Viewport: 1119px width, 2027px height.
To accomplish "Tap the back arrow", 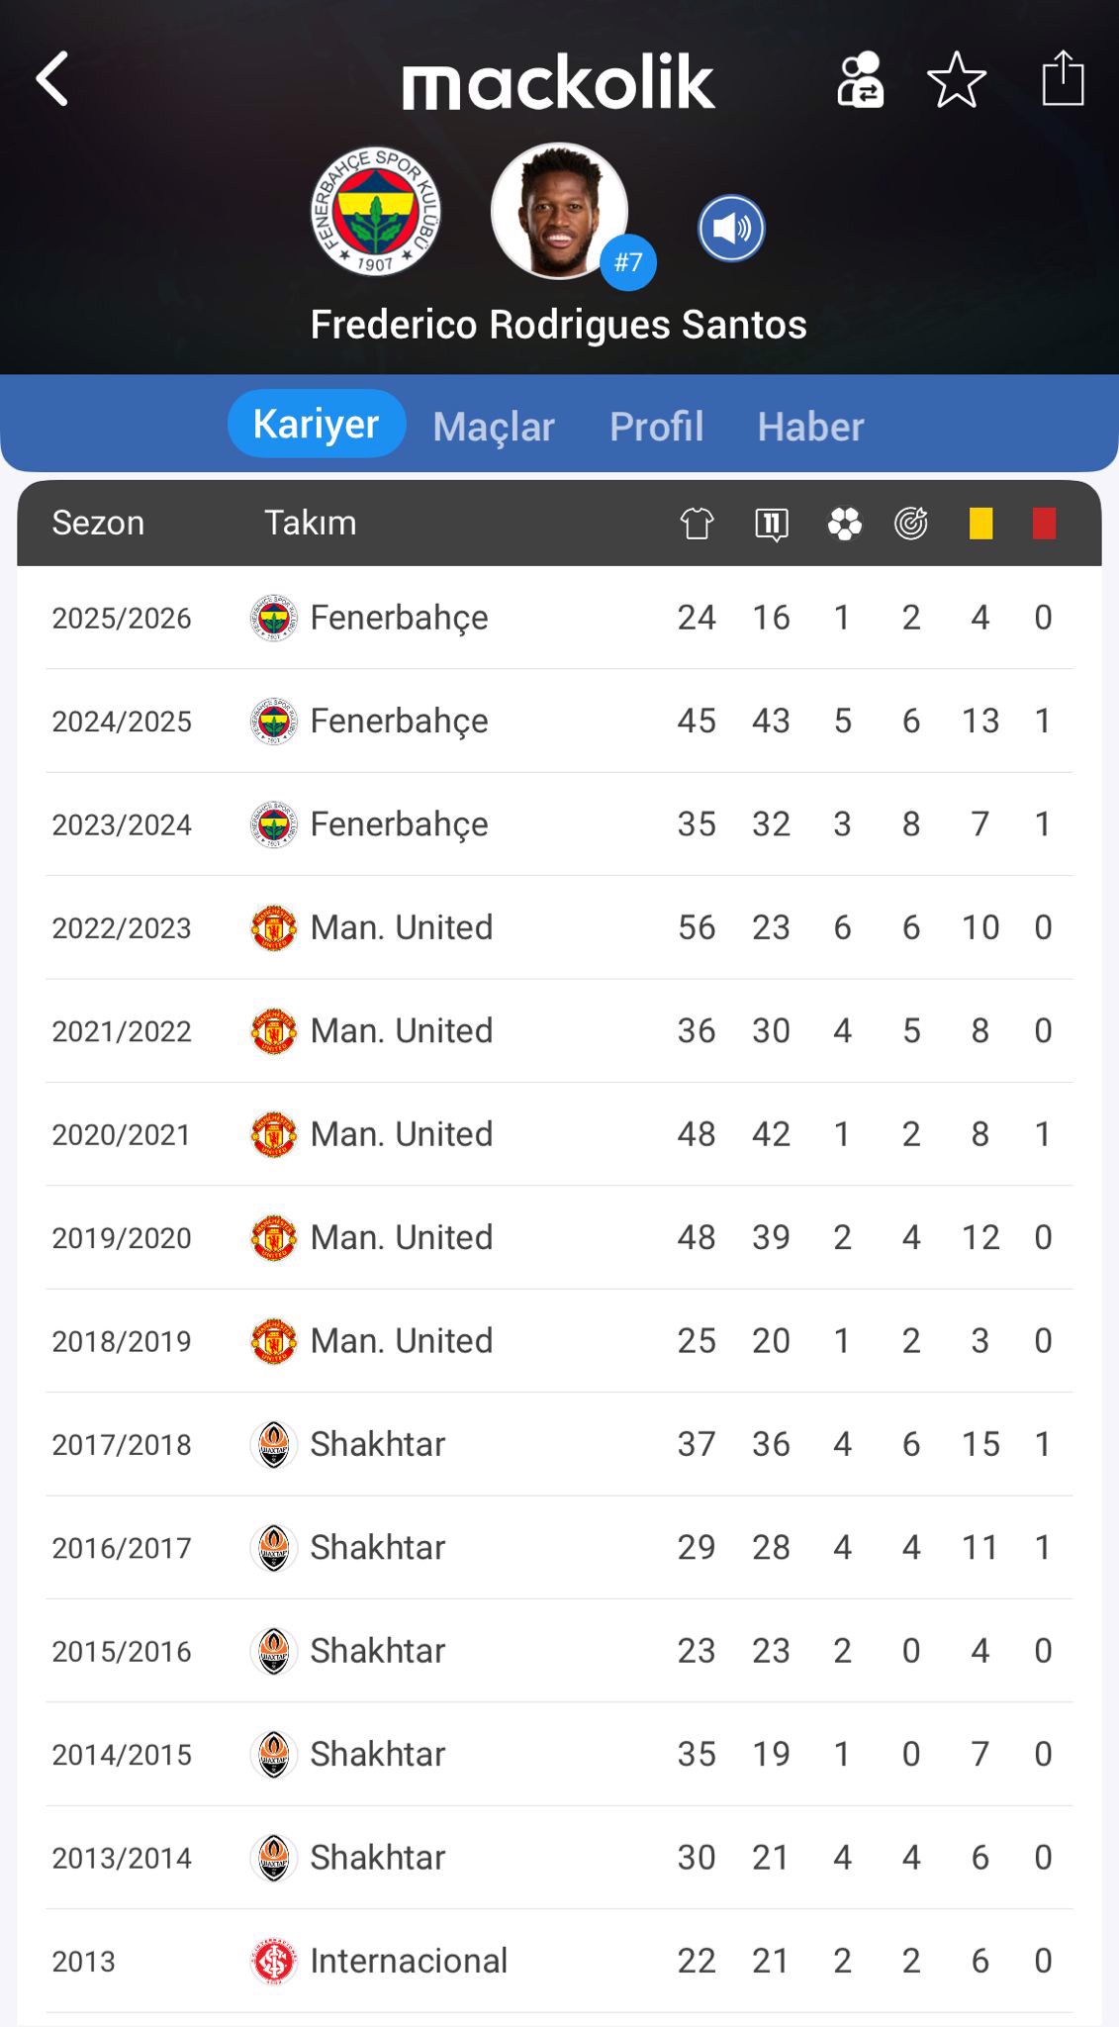I will pyautogui.click(x=53, y=79).
